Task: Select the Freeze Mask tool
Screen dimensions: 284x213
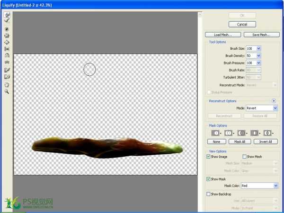Action: pyautogui.click(x=7, y=70)
